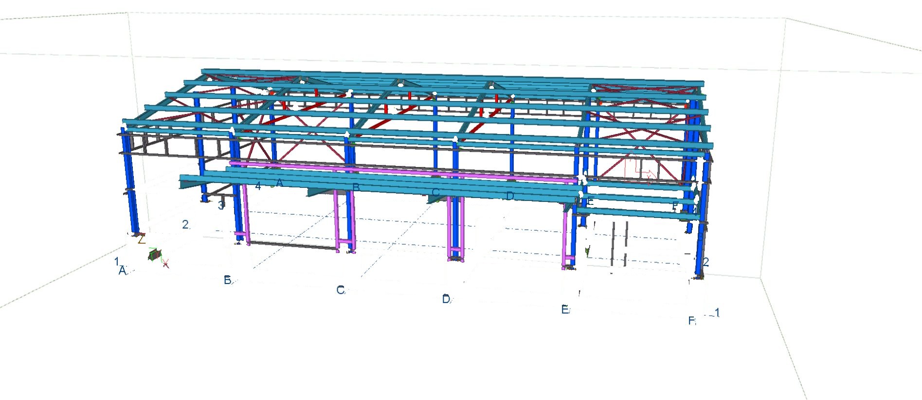The width and height of the screenshot is (922, 400).
Task: Select the leftmost blue corner column
Action: click(x=130, y=181)
